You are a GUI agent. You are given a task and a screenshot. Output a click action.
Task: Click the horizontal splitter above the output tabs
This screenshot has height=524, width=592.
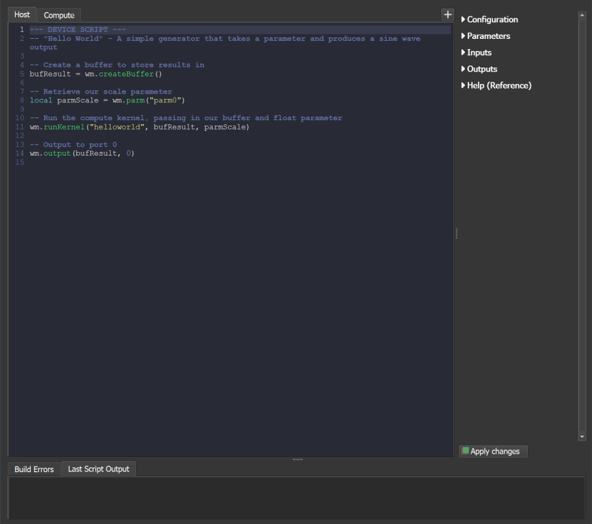pyautogui.click(x=297, y=459)
